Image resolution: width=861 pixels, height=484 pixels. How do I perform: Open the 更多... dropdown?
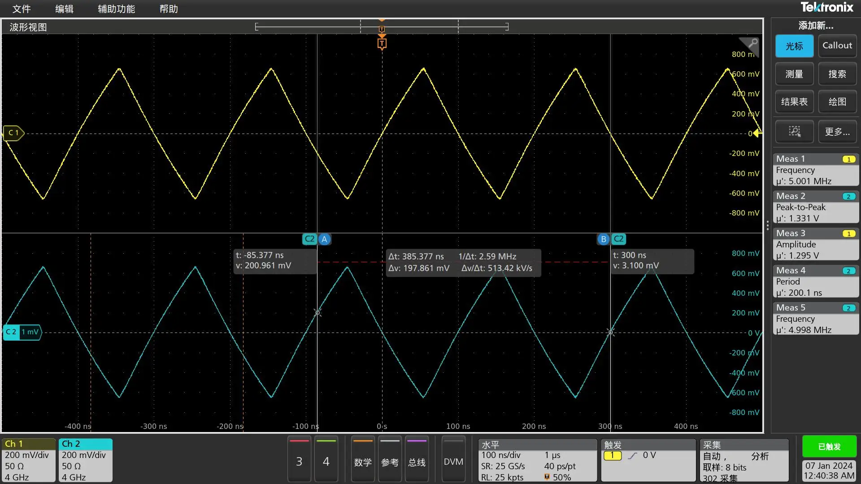click(x=837, y=131)
